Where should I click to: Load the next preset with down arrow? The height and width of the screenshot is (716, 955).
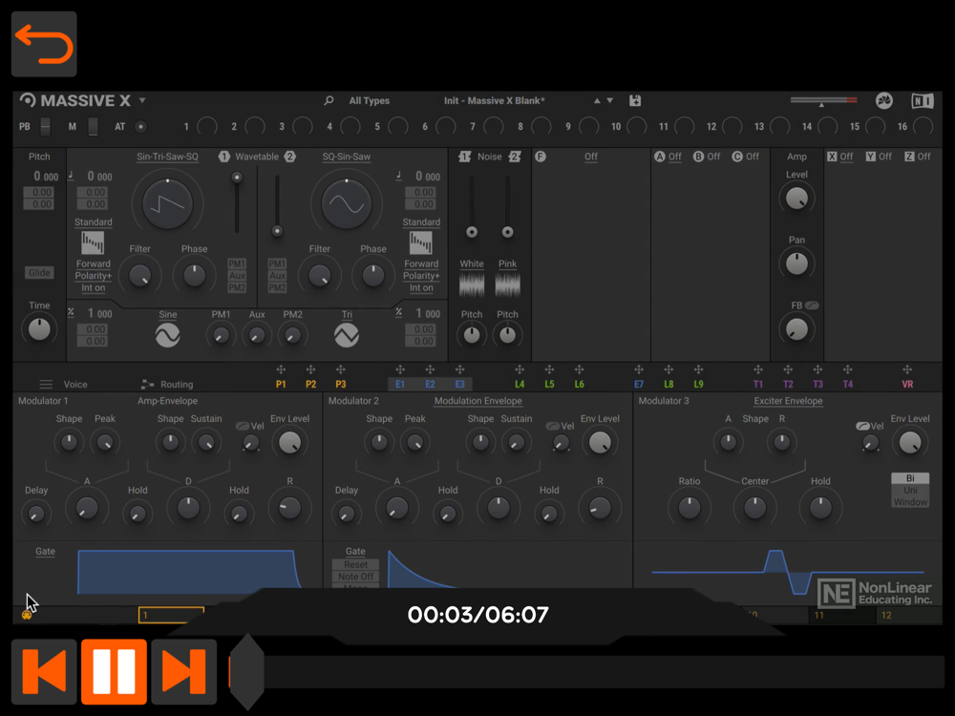(609, 100)
